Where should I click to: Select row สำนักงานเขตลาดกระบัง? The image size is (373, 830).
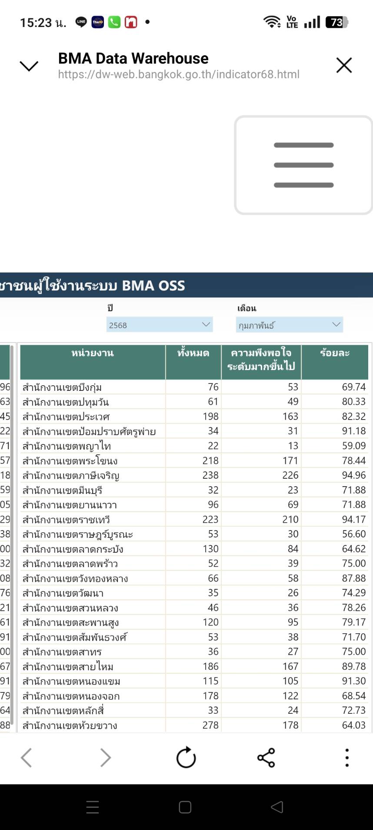click(194, 549)
